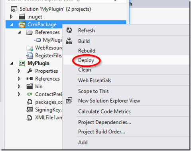The height and width of the screenshot is (151, 191).
Task: Choose Build from the context menu
Action: pyautogui.click(x=84, y=41)
